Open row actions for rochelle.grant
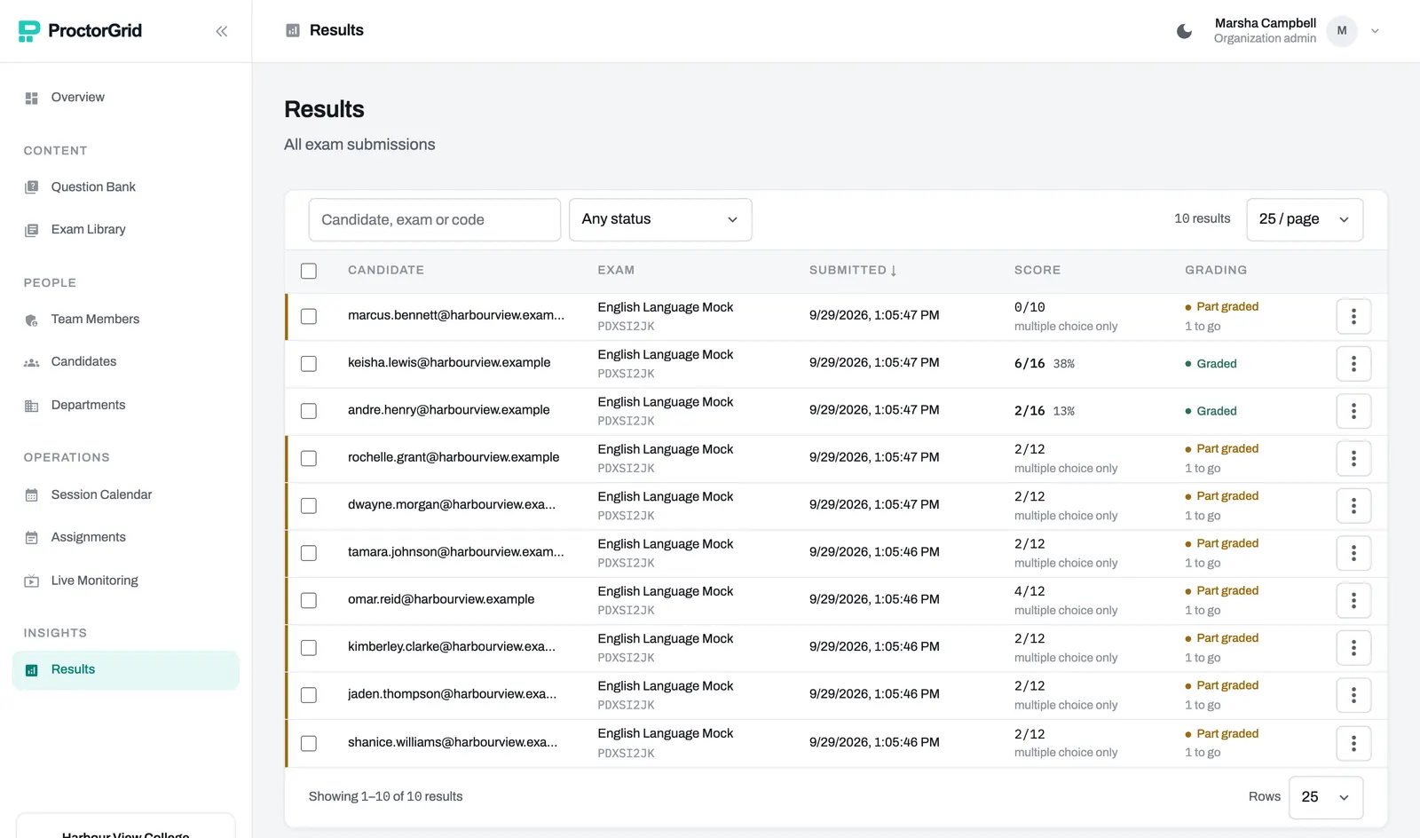Viewport: 1420px width, 838px height. (1353, 458)
